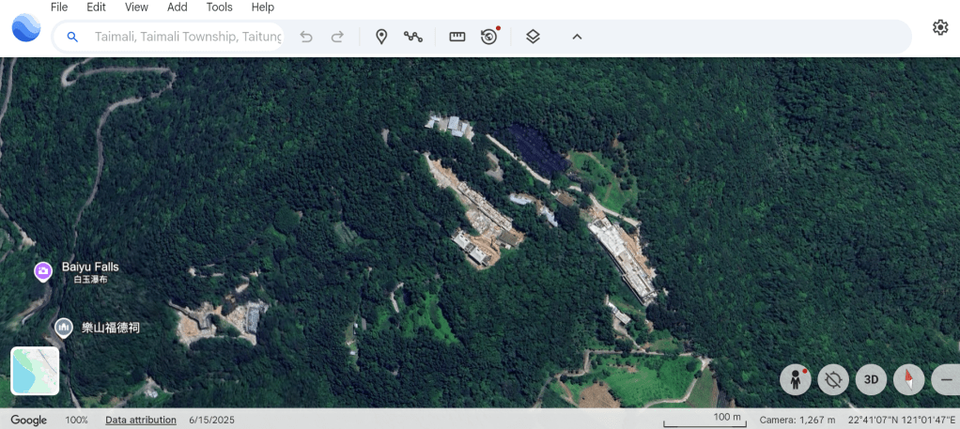Open settings via the gear icon
Image resolution: width=960 pixels, height=429 pixels.
(x=939, y=27)
